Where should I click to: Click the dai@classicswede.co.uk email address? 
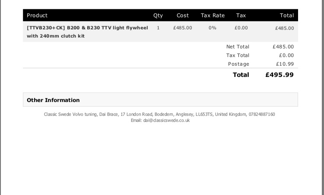pos(166,121)
